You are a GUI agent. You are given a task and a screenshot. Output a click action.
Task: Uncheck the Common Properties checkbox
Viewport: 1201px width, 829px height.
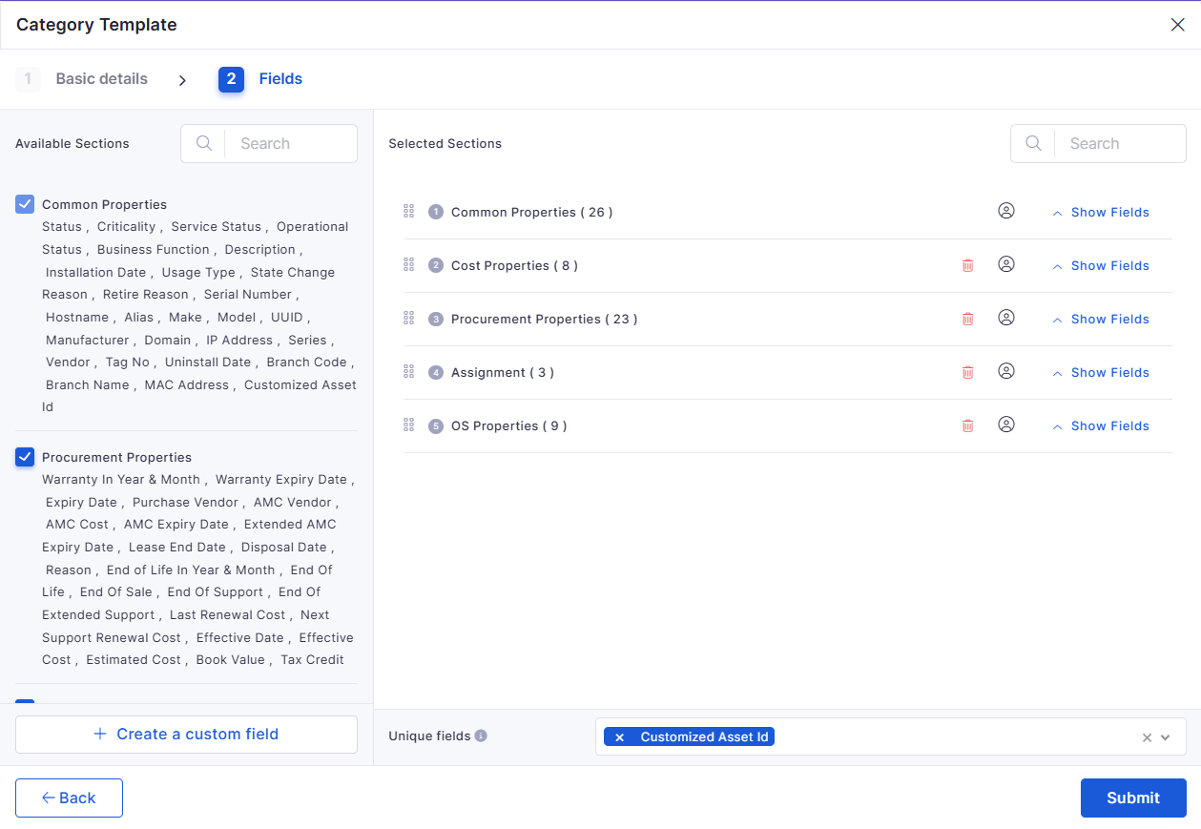pos(25,204)
